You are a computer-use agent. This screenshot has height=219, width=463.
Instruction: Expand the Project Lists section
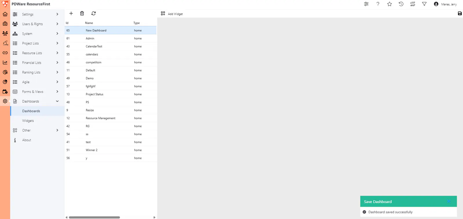(37, 43)
